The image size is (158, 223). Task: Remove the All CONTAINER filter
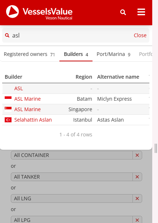[137, 155]
